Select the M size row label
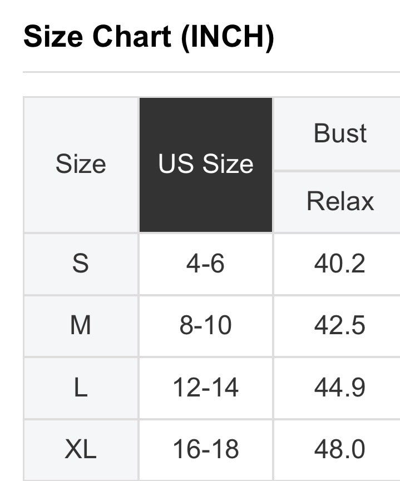Image resolution: width=400 pixels, height=481 pixels. click(x=81, y=326)
